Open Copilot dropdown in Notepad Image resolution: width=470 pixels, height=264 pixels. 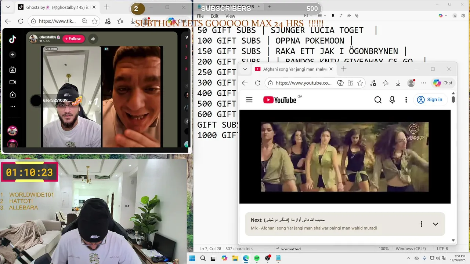point(442,16)
